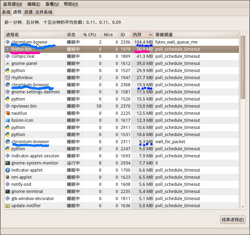Click the 41.3 MB memory value
Screen dimensions: 250x235
click(145, 56)
